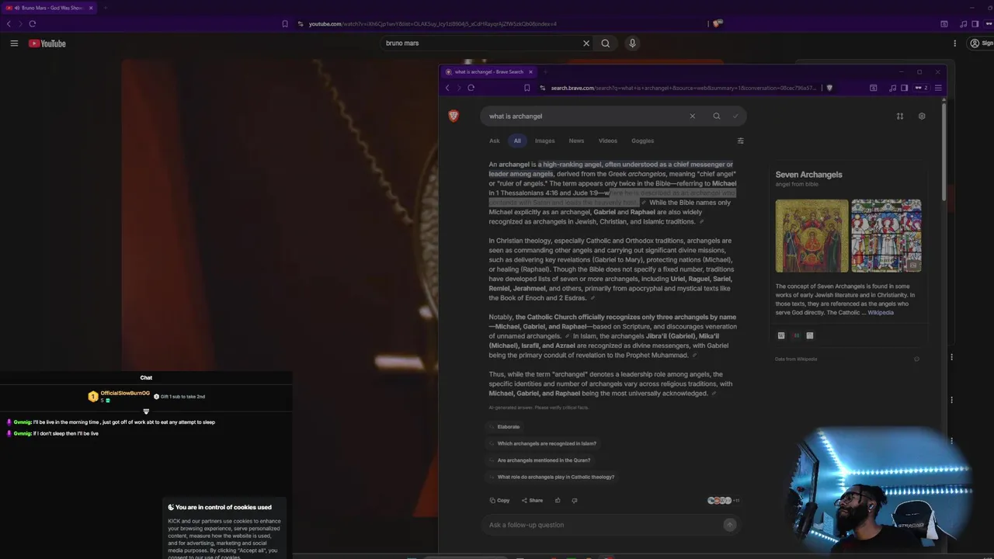Open the stained glass archangels image
Screen dimensions: 994x559
pyautogui.click(x=886, y=236)
